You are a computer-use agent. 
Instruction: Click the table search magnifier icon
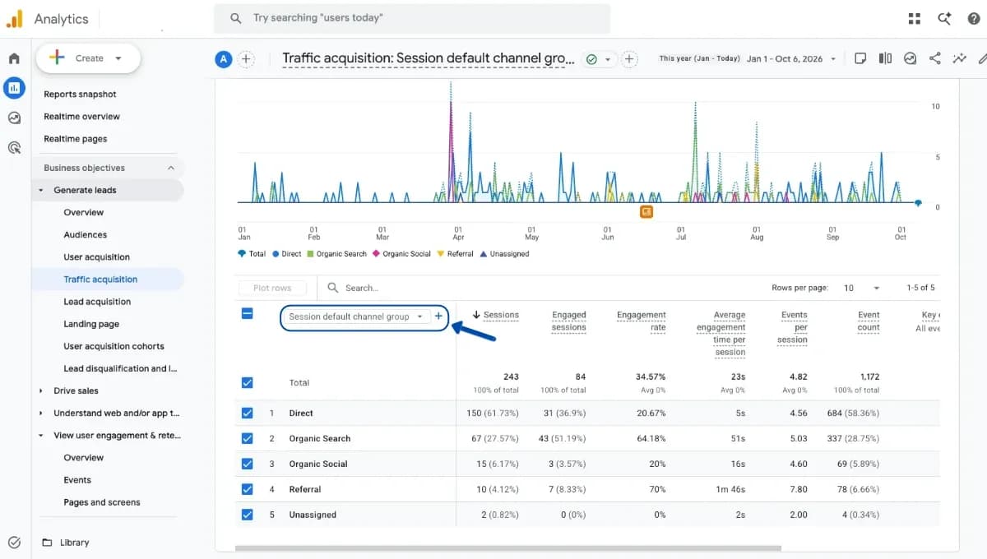coord(333,288)
